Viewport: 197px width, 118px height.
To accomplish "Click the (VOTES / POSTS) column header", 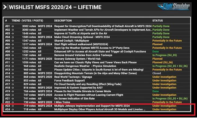I will (x=32, y=21).
